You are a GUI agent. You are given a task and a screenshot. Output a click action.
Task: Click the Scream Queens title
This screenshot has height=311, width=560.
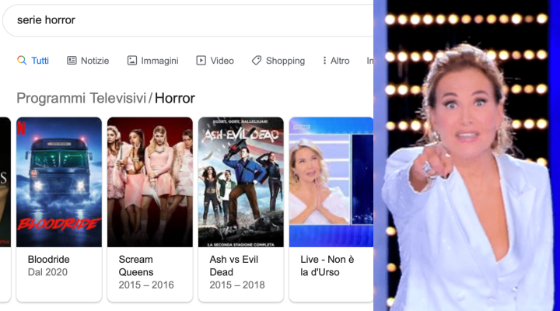pos(136,266)
